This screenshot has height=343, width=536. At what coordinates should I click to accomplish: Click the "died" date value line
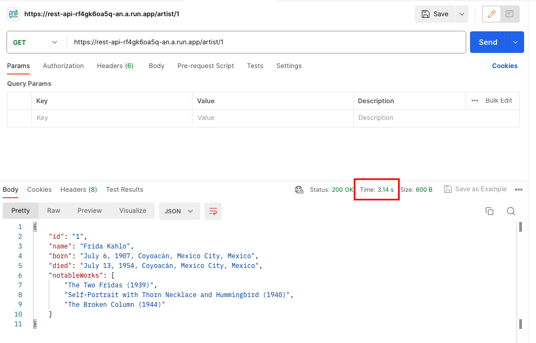[x=169, y=266]
